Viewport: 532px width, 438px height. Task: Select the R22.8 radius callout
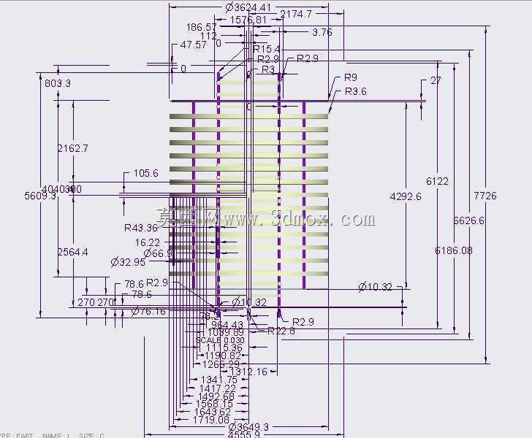pos(281,331)
